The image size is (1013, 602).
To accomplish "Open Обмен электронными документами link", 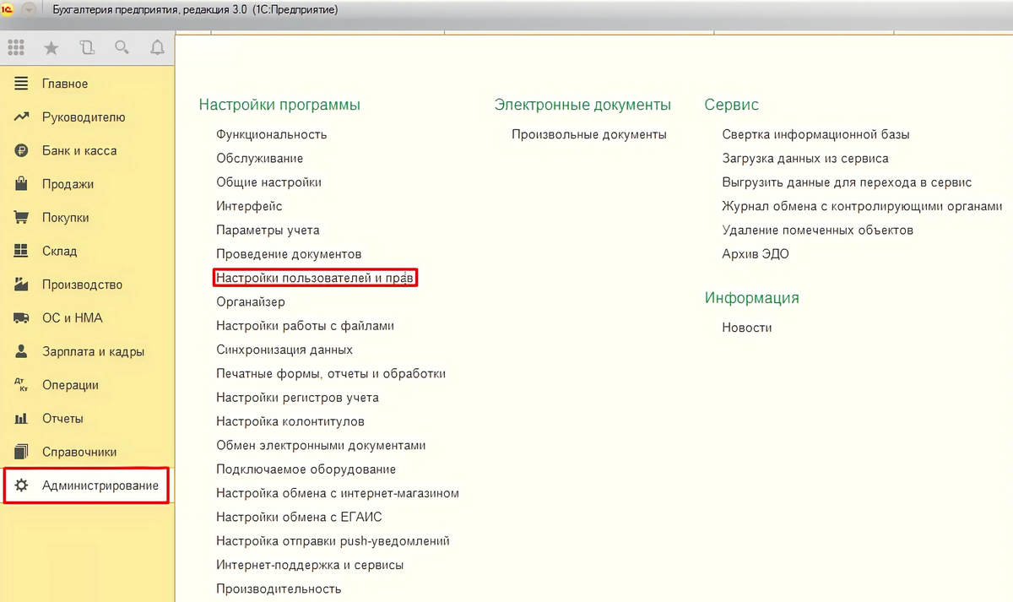I will [321, 445].
